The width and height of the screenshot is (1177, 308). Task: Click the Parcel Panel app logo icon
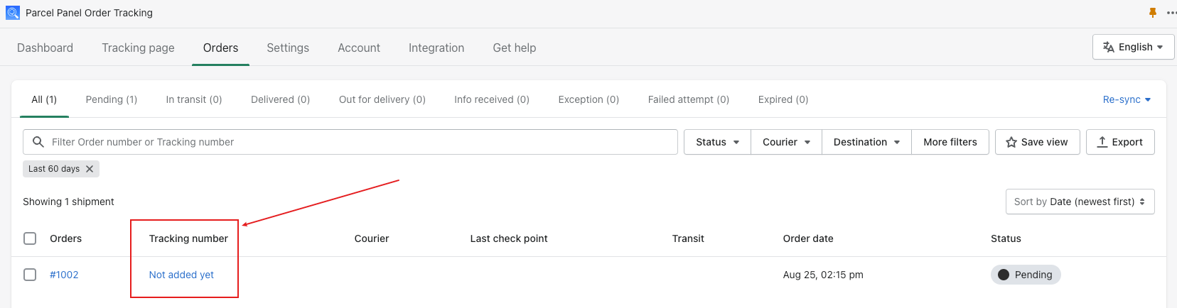tap(13, 13)
